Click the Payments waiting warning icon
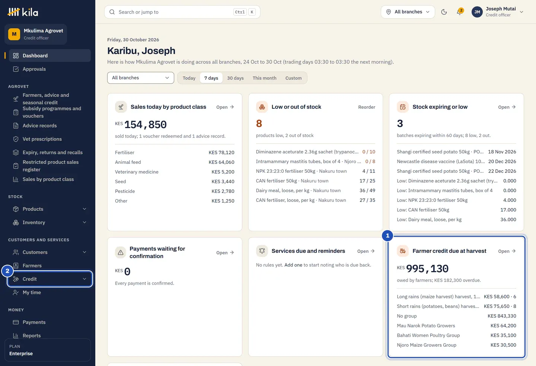The height and width of the screenshot is (366, 536). [x=121, y=252]
